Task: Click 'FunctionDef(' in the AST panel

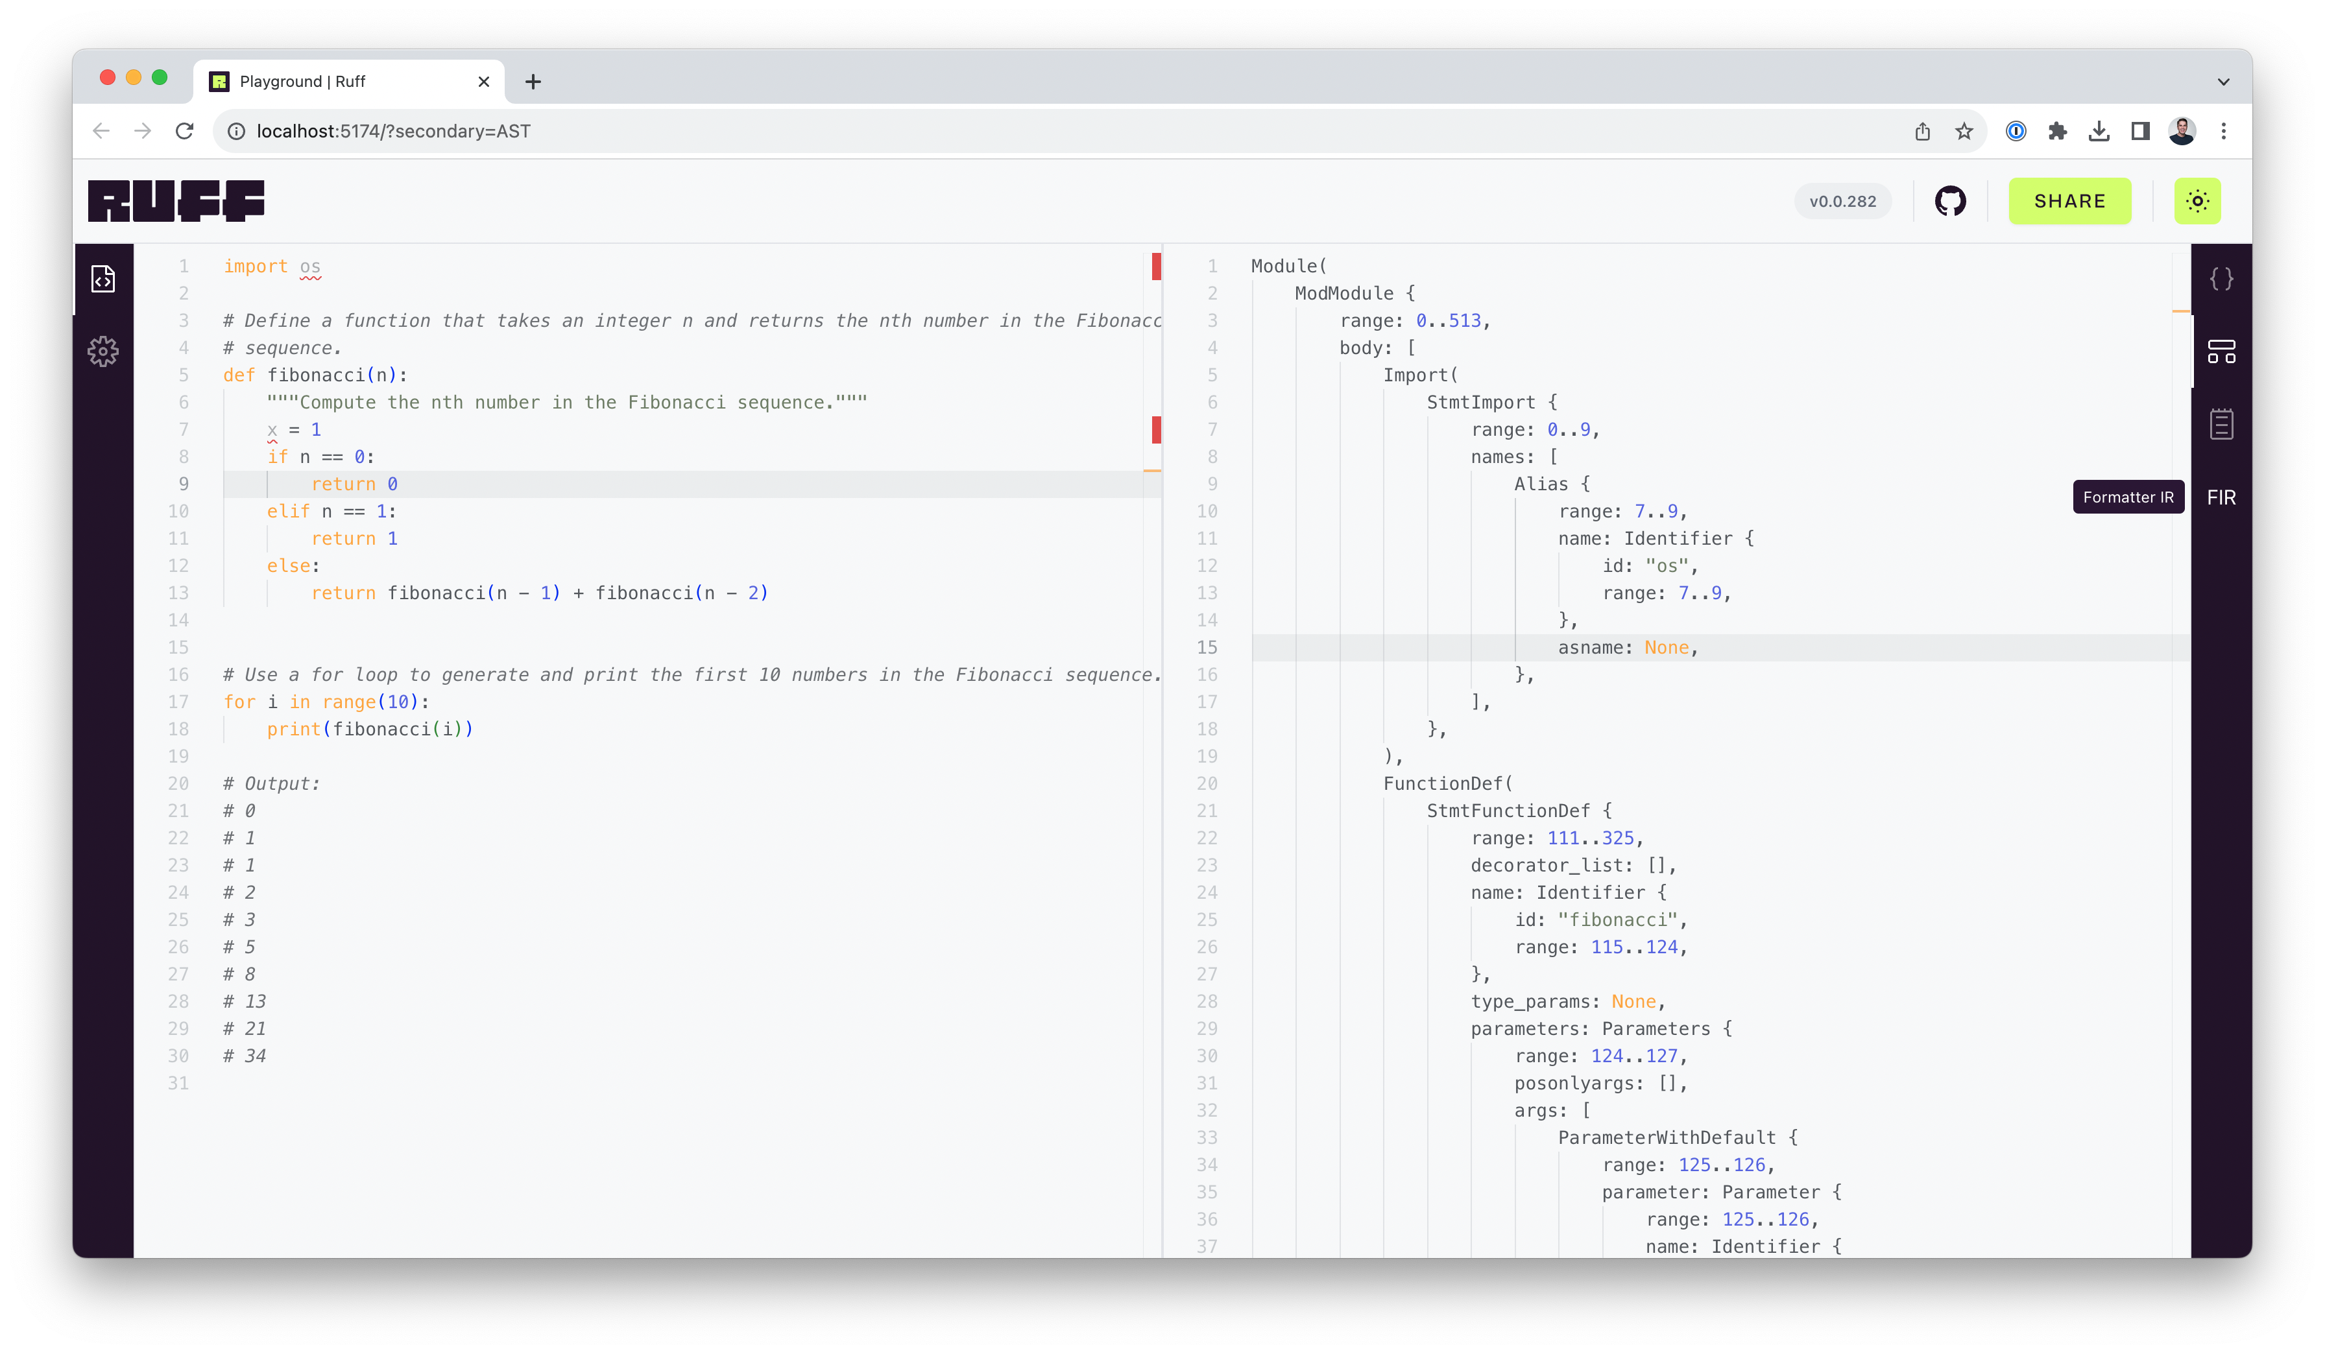Action: click(1447, 783)
